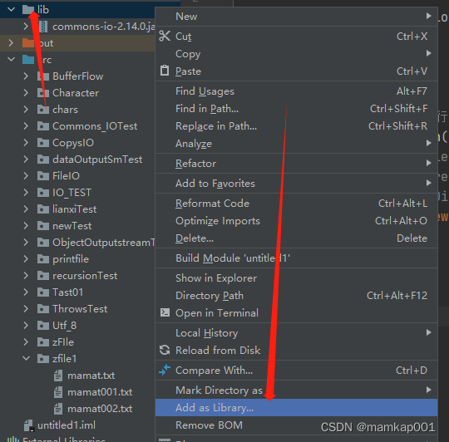The height and width of the screenshot is (442, 449).
Task: Click the Compare With arrows icon
Action: (x=165, y=370)
